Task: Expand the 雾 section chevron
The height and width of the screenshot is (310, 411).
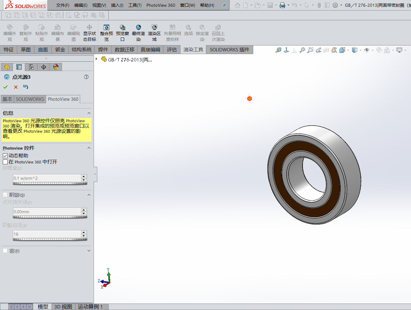Action: click(x=89, y=250)
